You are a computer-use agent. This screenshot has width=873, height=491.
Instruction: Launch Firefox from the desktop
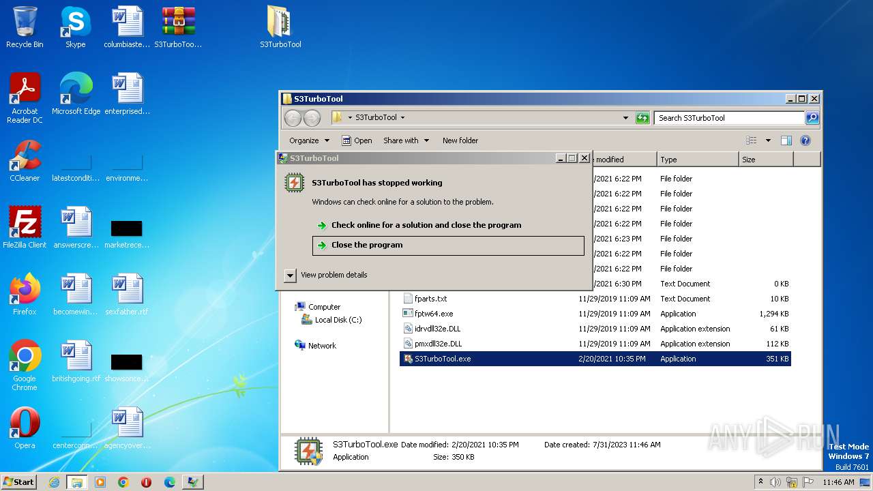(x=25, y=295)
